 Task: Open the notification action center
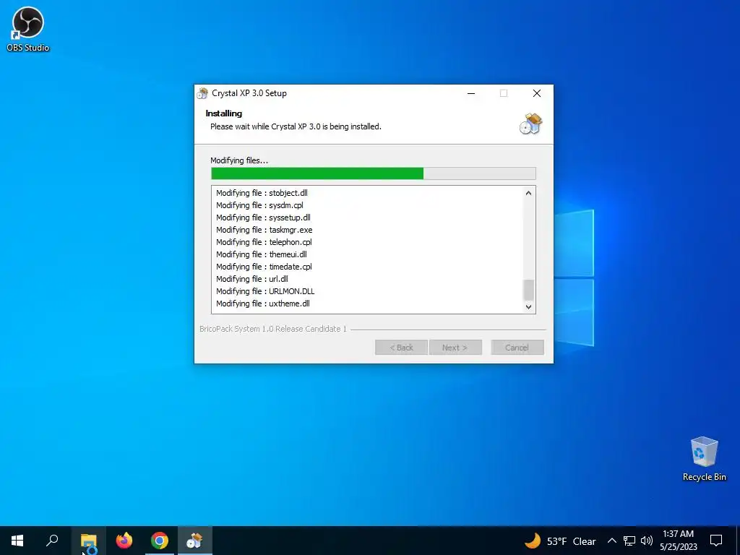[x=716, y=541]
